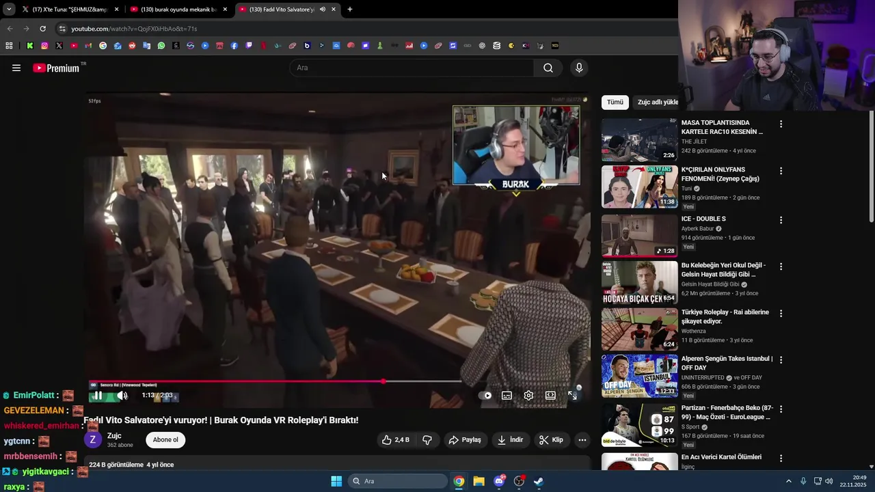875x492 pixels.
Task: Go to YouTube Premium home logo
Action: (57, 68)
